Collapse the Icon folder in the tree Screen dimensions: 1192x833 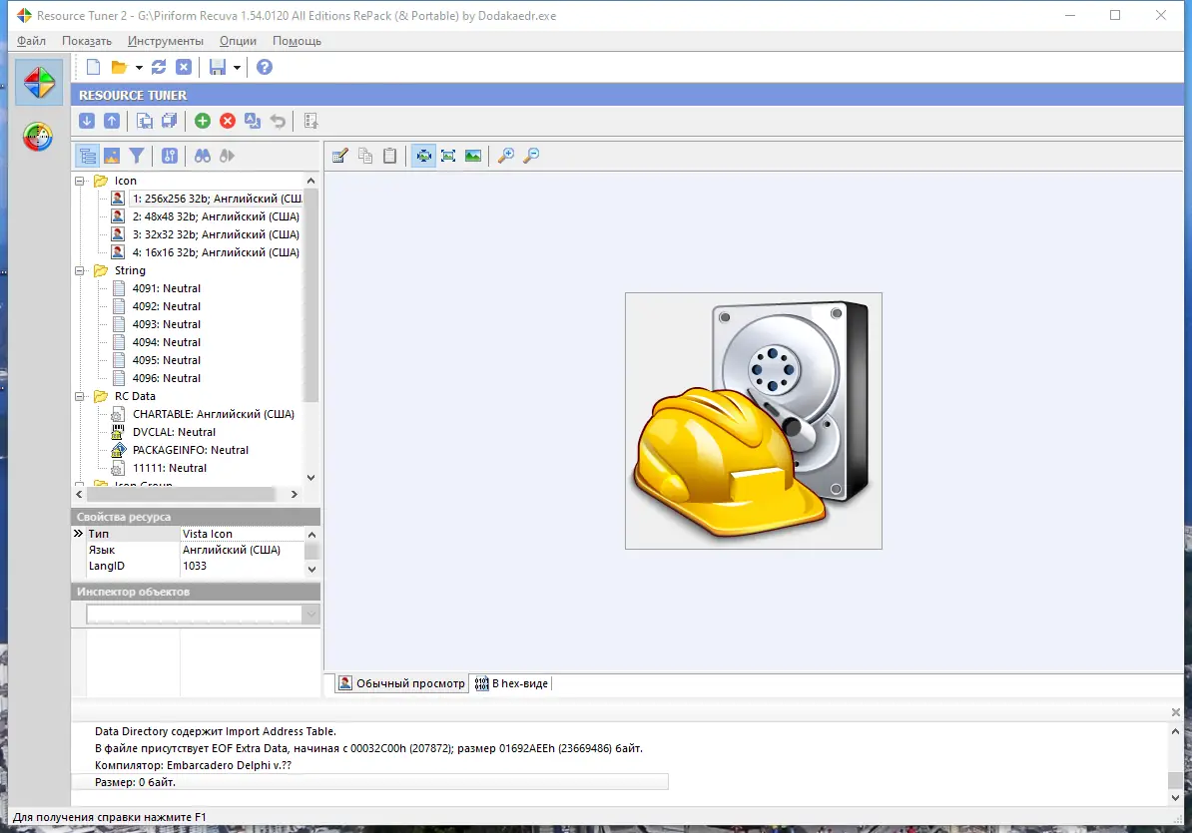80,181
